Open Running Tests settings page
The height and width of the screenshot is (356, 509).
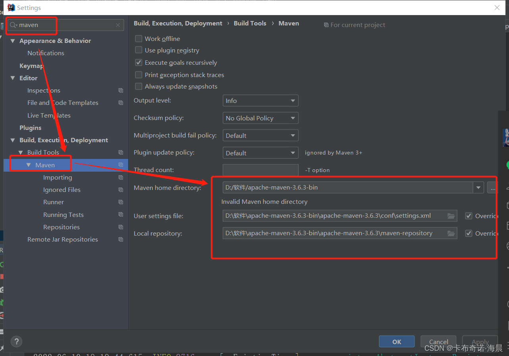tap(63, 215)
